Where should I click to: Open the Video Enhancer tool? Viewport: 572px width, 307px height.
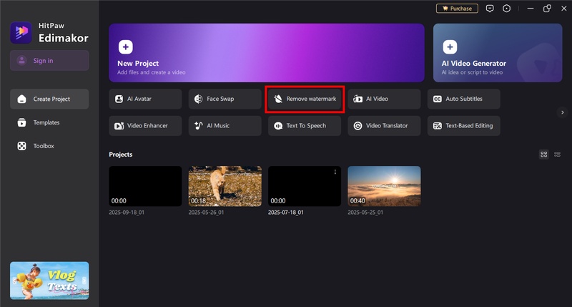click(x=144, y=126)
